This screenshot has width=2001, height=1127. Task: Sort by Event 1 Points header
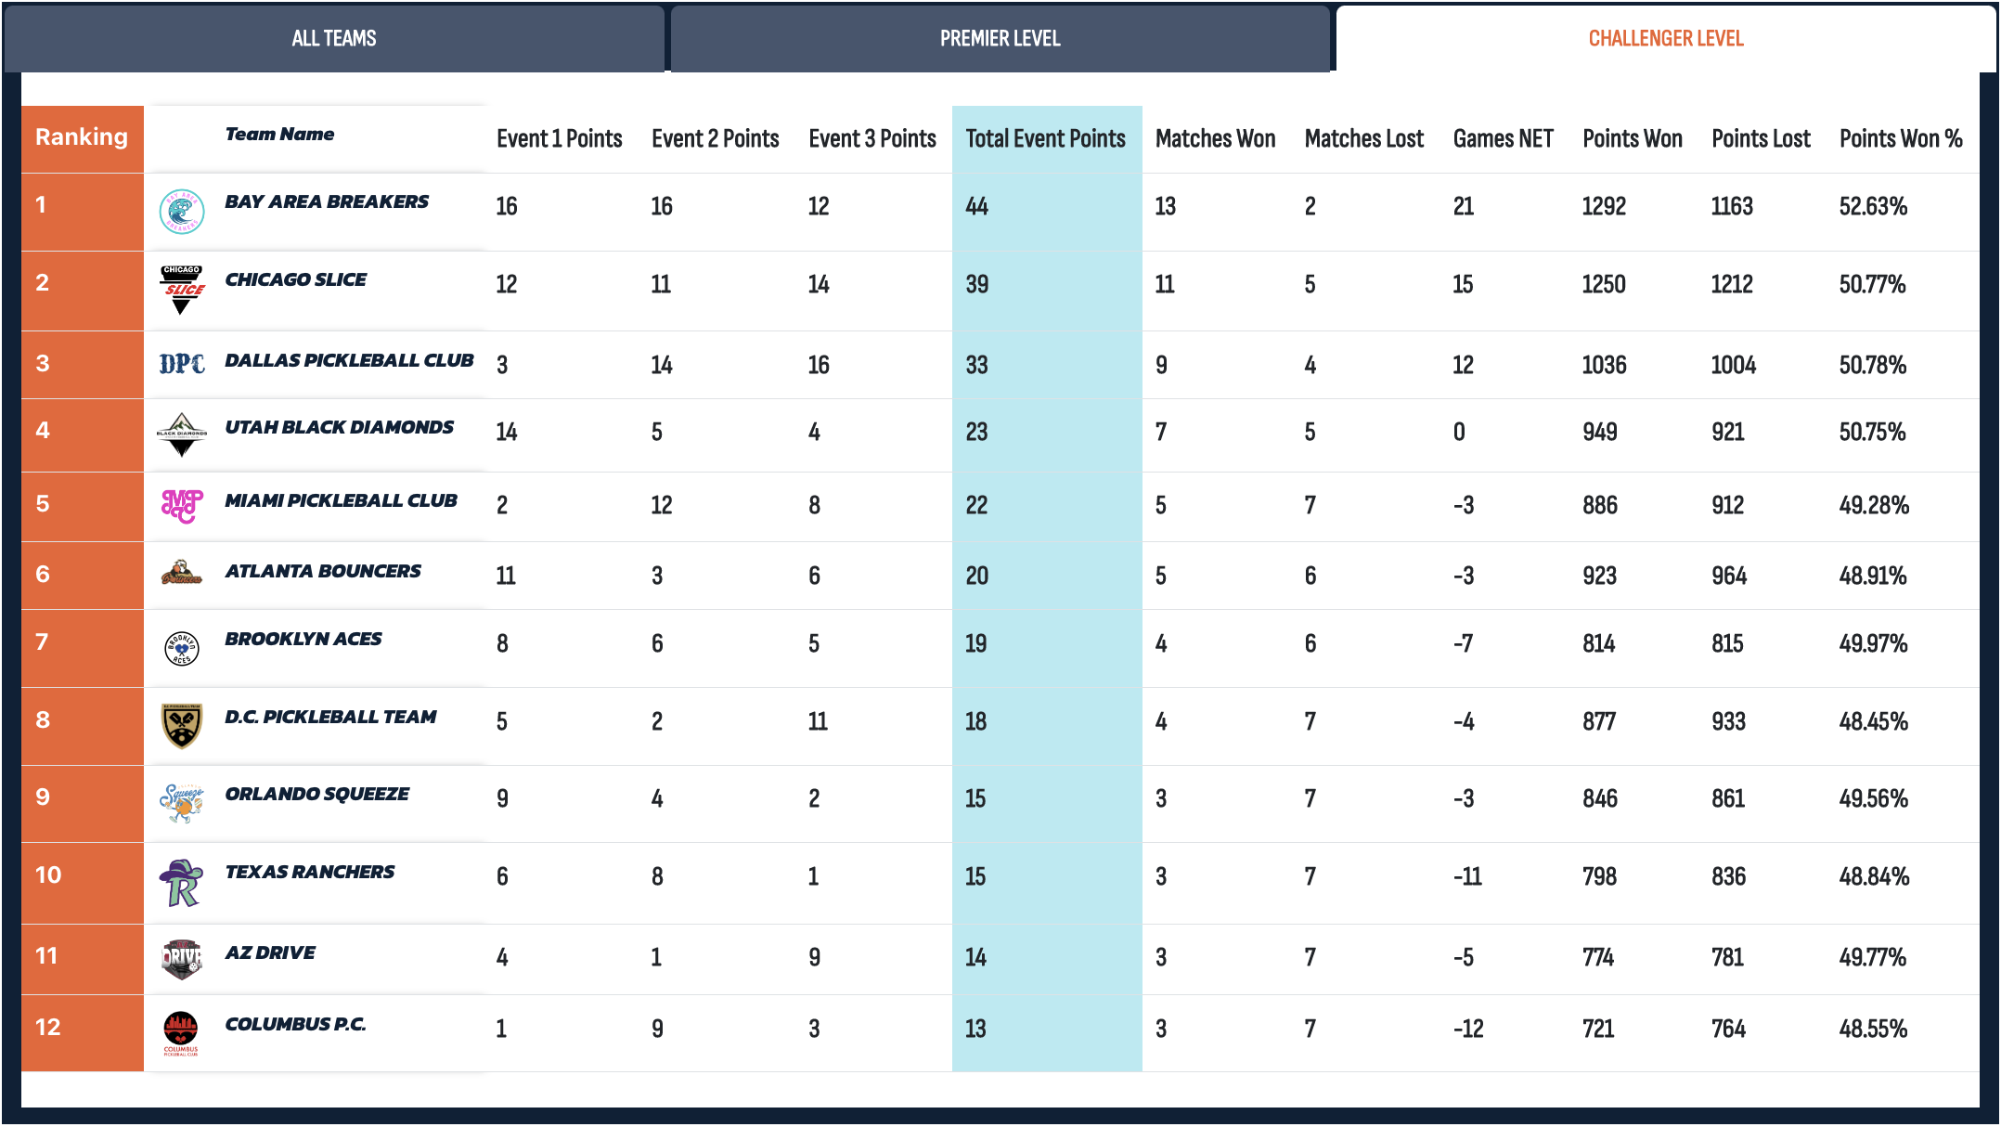pos(559,139)
